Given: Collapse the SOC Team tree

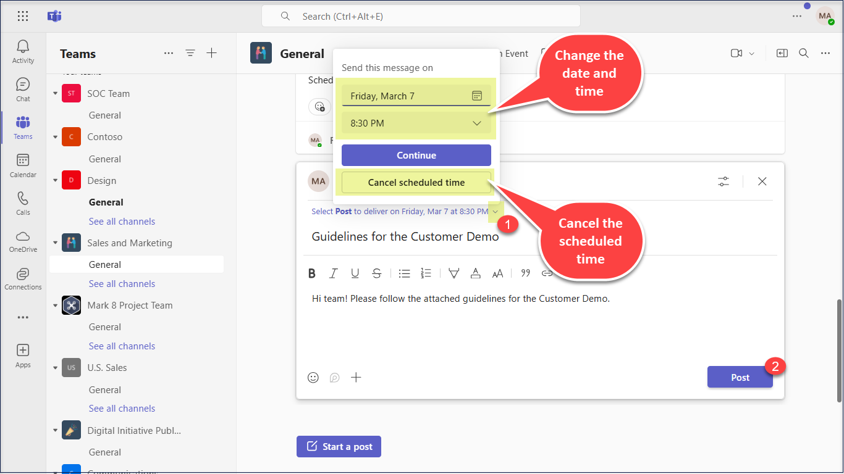Looking at the screenshot, I should click(55, 94).
